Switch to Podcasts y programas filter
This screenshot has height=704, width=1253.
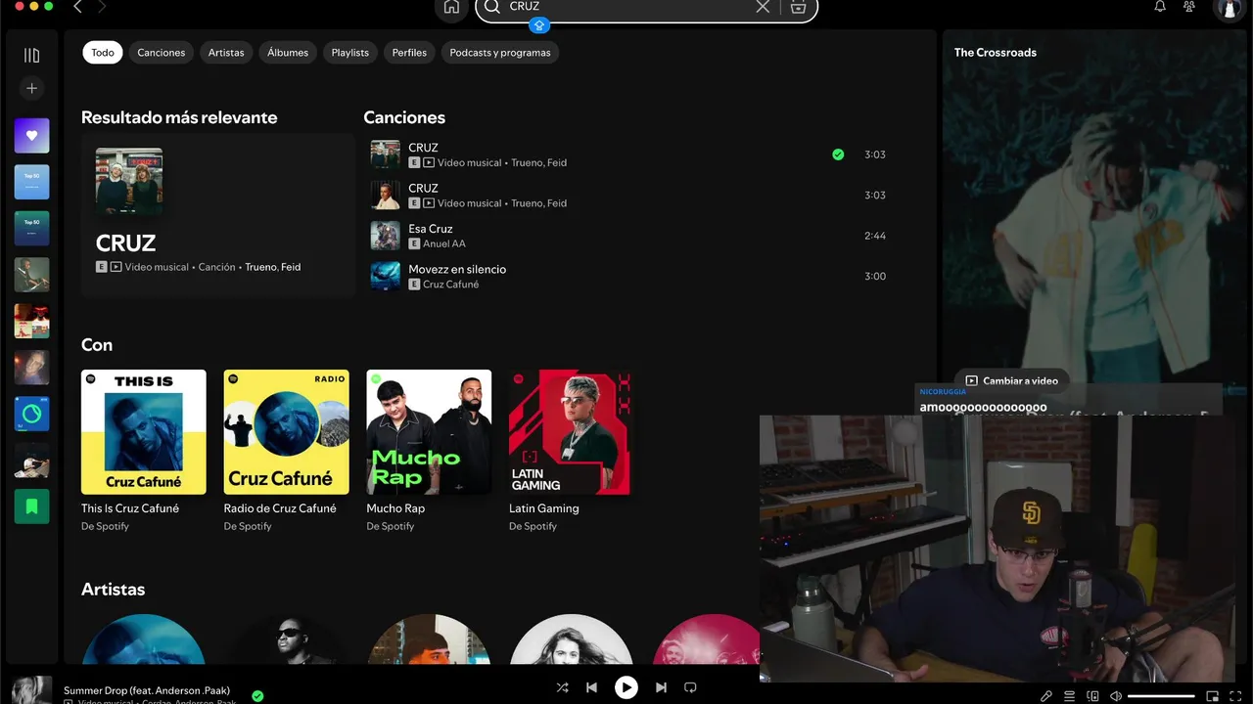click(500, 53)
